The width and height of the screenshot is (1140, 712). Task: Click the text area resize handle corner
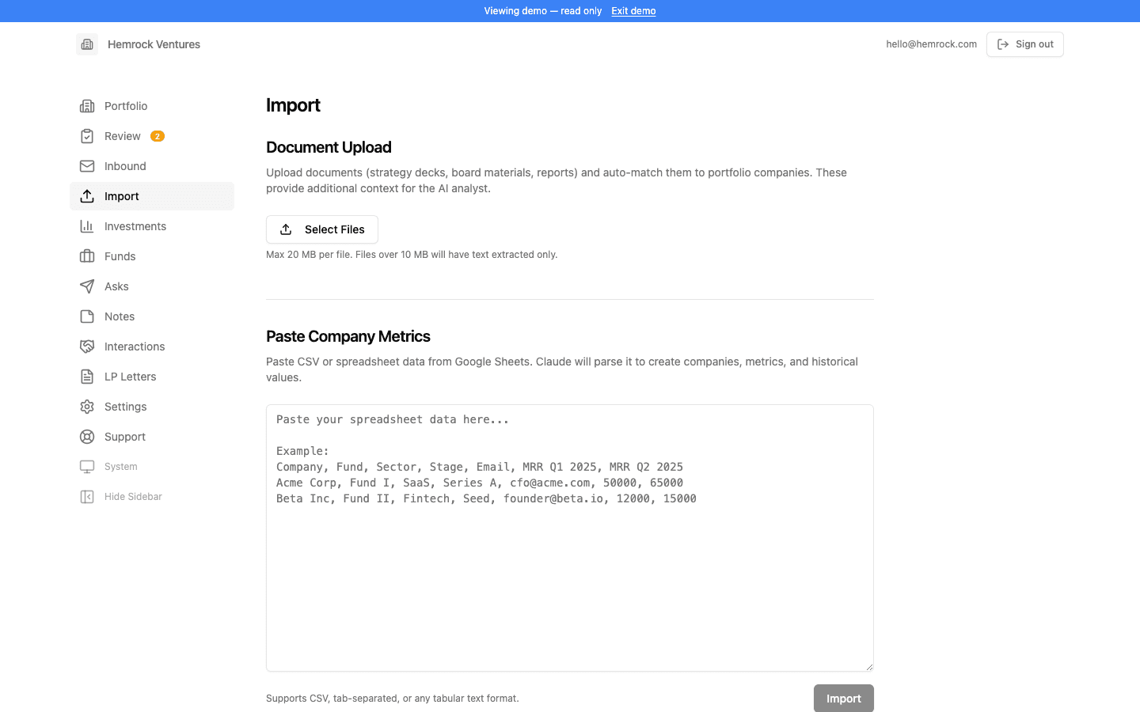[x=868, y=666]
